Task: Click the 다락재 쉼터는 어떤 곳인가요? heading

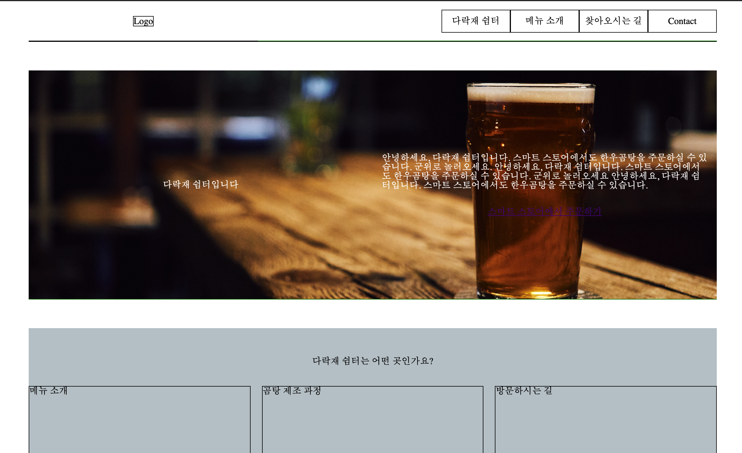Action: (372, 361)
